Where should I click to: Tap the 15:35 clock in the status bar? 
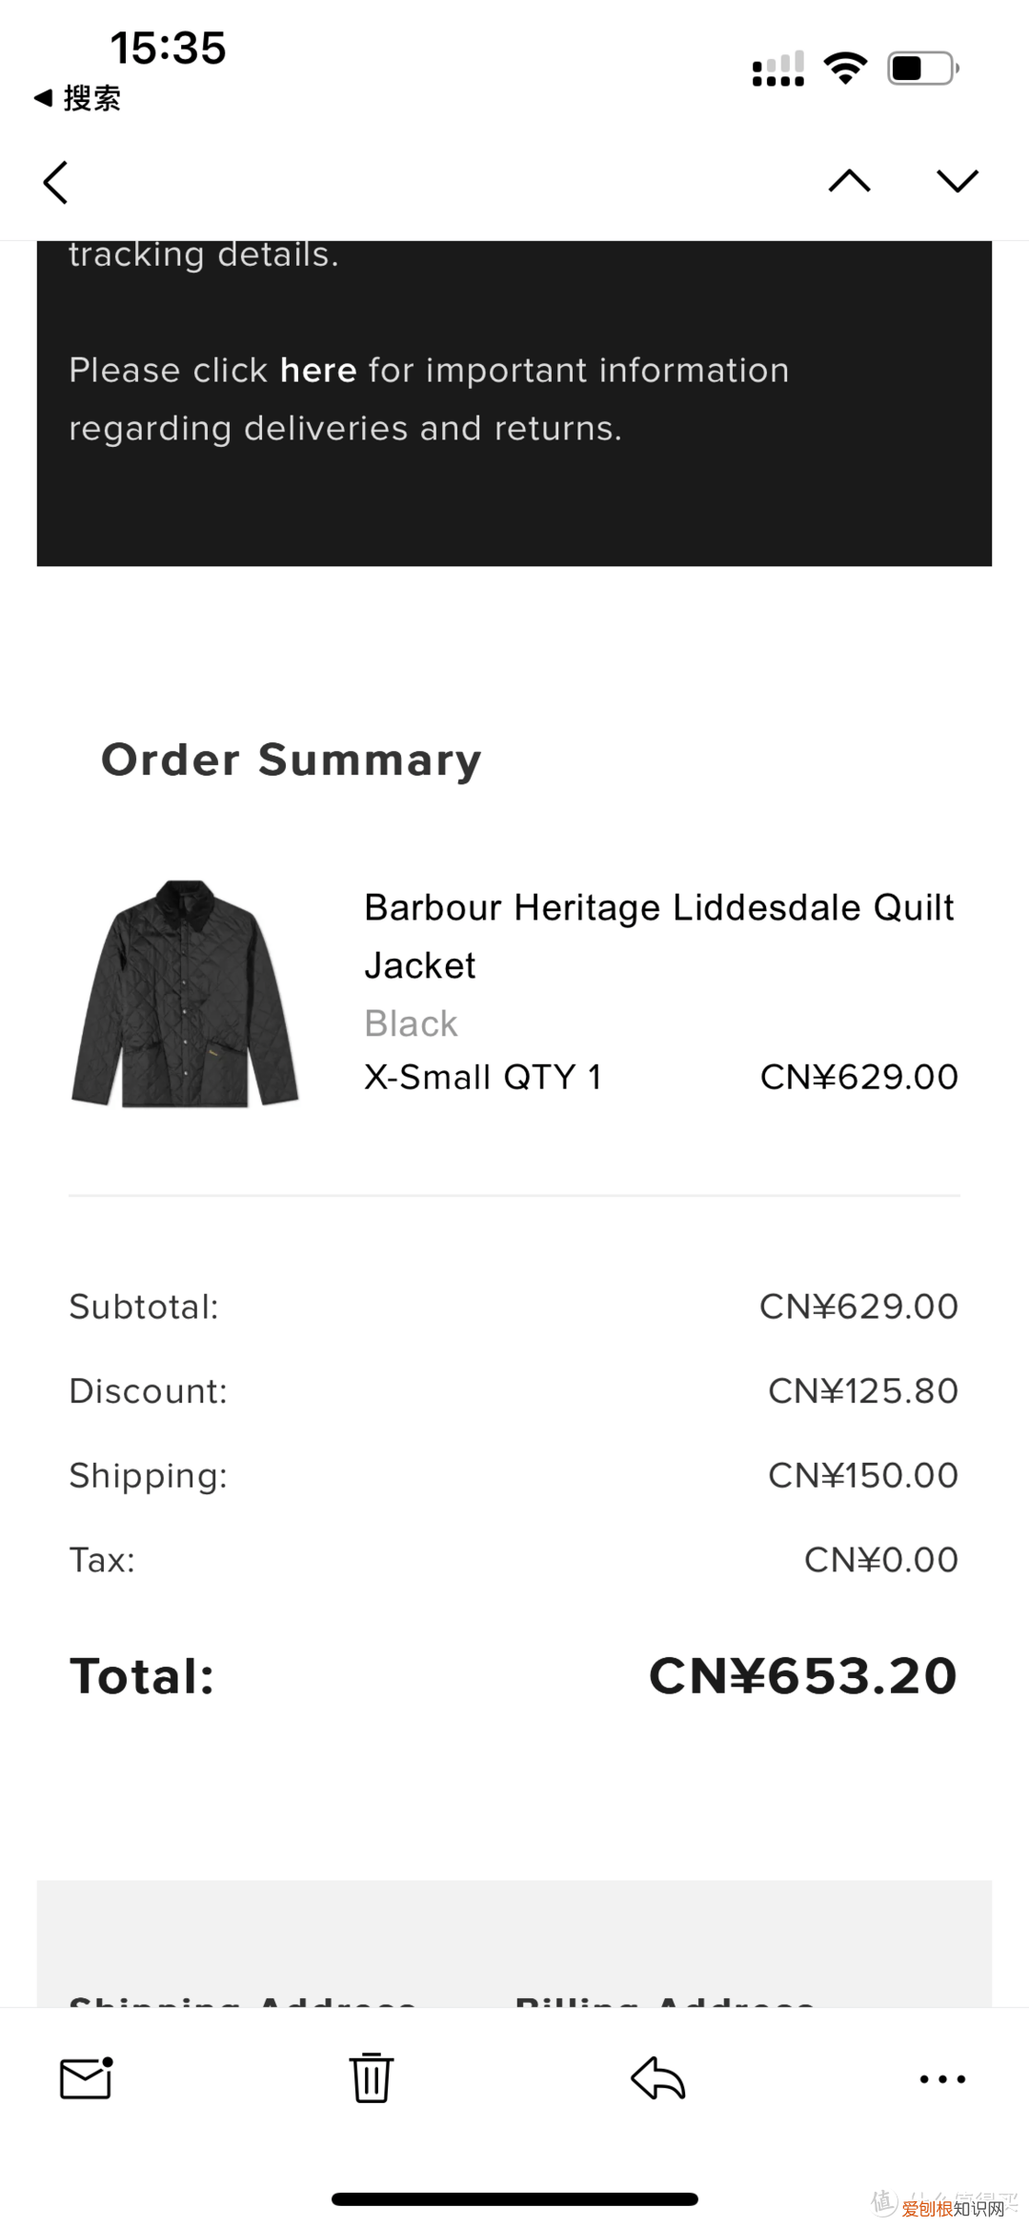168,48
